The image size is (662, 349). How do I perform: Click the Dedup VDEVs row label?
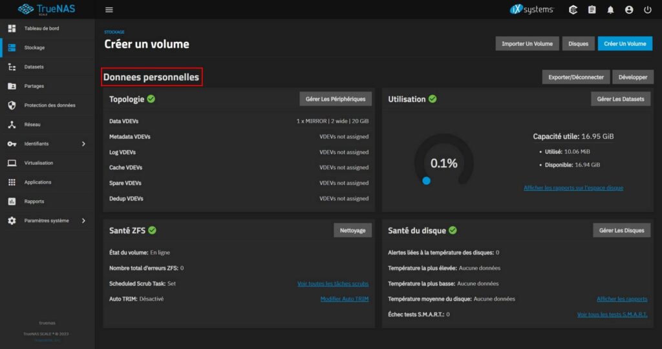coord(126,198)
